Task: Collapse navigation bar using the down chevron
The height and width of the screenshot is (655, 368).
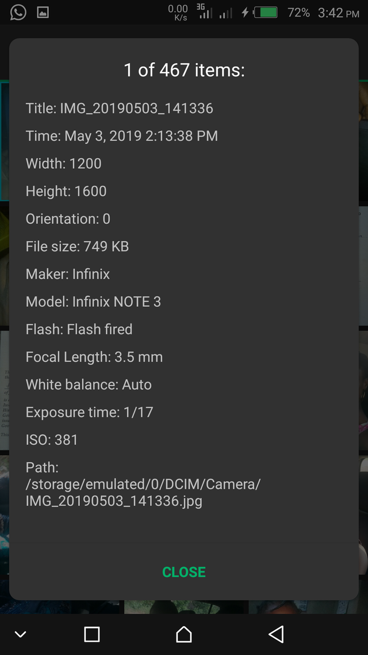Action: point(21,634)
